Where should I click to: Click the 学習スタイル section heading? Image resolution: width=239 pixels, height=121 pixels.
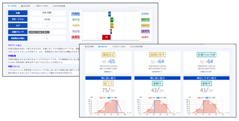pyautogui.click(x=14, y=67)
